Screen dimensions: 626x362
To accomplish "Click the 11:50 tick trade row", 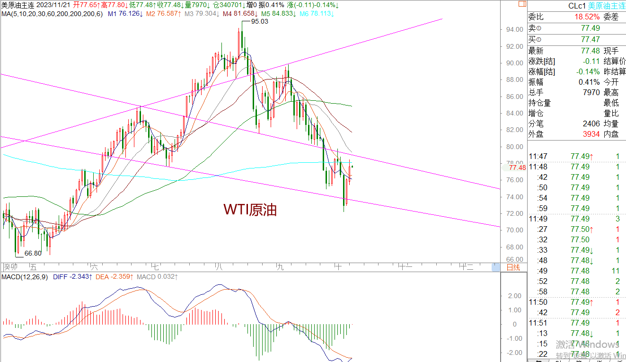I will click(577, 302).
